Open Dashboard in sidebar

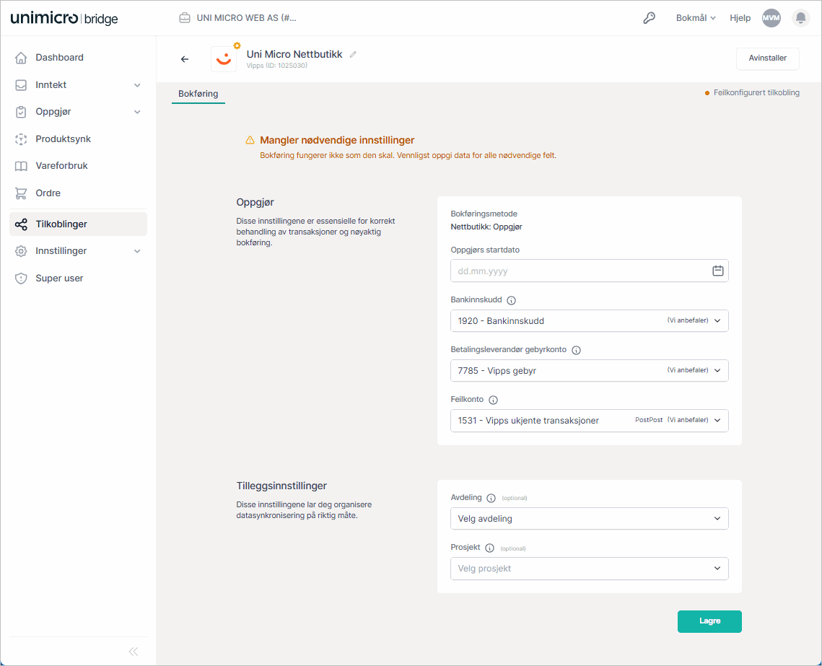78,58
